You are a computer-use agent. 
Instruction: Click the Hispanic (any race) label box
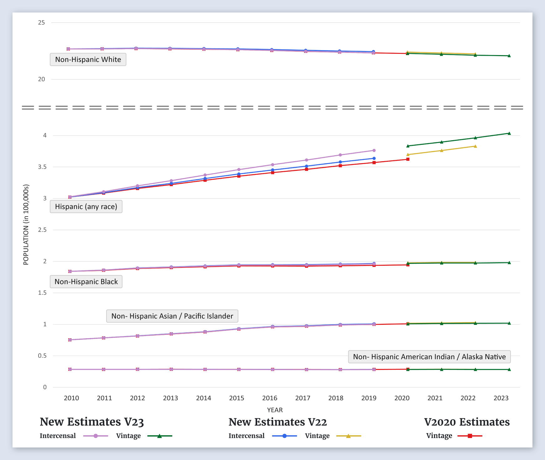click(86, 207)
